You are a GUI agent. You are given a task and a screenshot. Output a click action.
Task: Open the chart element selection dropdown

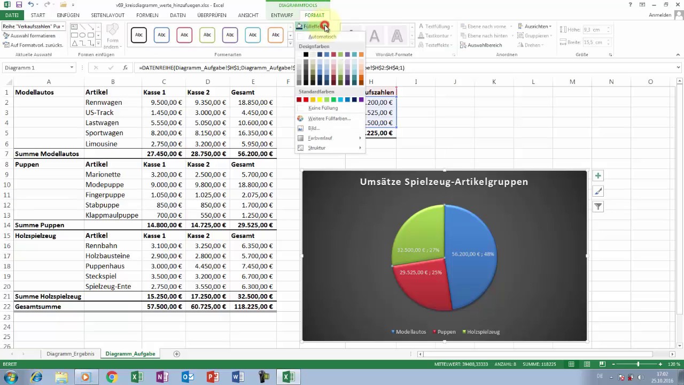pyautogui.click(x=63, y=26)
